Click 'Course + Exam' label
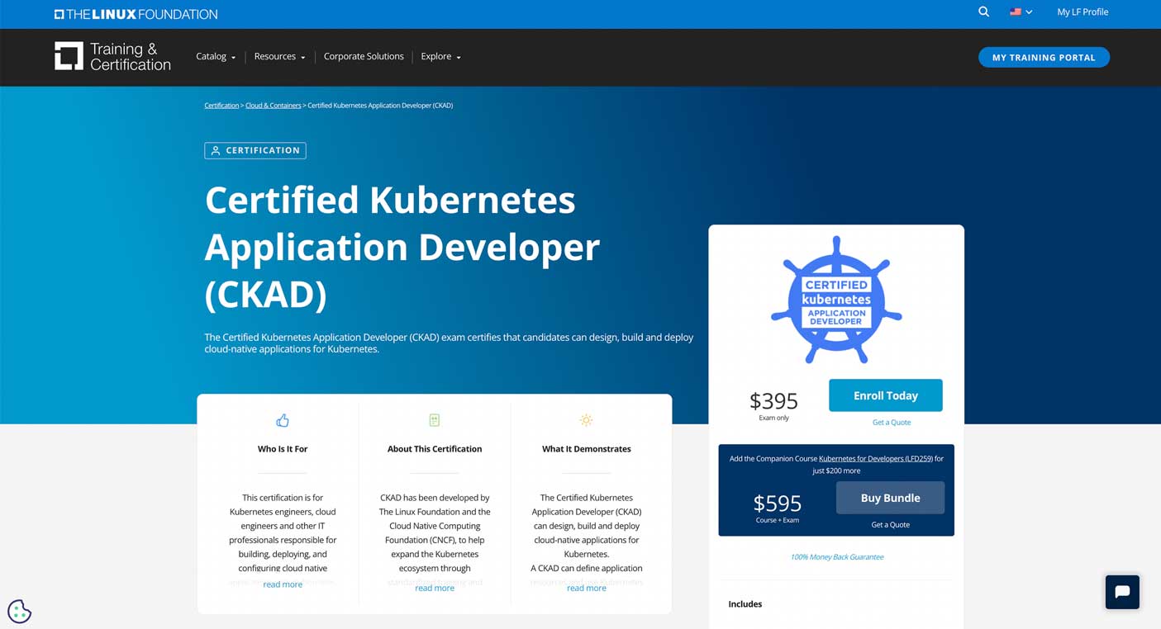This screenshot has width=1161, height=629. (777, 521)
